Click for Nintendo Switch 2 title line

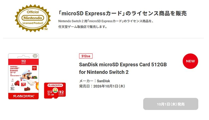[104, 72]
